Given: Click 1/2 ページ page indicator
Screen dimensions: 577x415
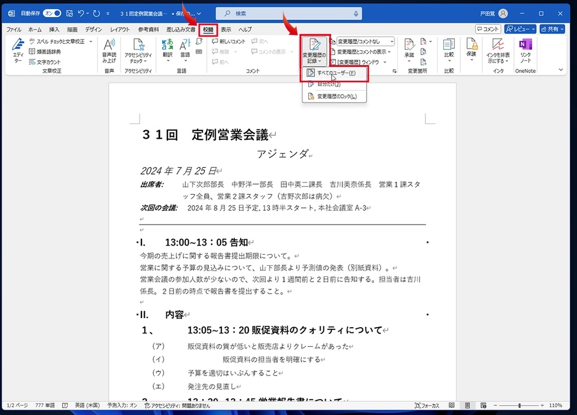Looking at the screenshot, I should point(17,405).
